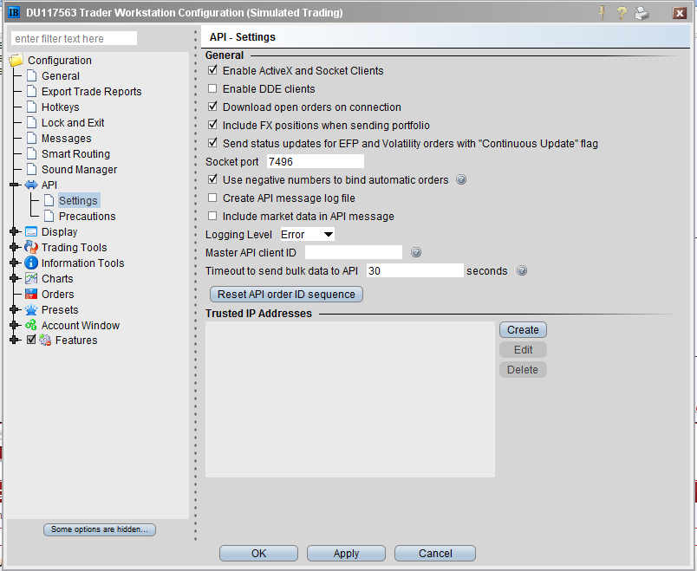Viewport: 697px width, 571px height.
Task: Click the API blue arrows icon
Action: click(x=31, y=185)
